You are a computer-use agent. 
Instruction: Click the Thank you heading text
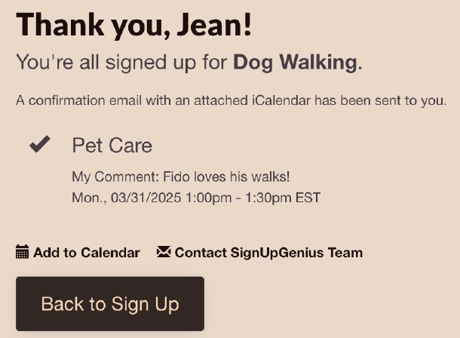(x=133, y=25)
